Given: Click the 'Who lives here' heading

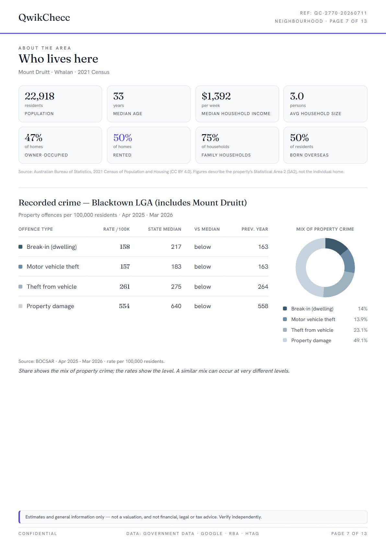Looking at the screenshot, I should pyautogui.click(x=58, y=59).
